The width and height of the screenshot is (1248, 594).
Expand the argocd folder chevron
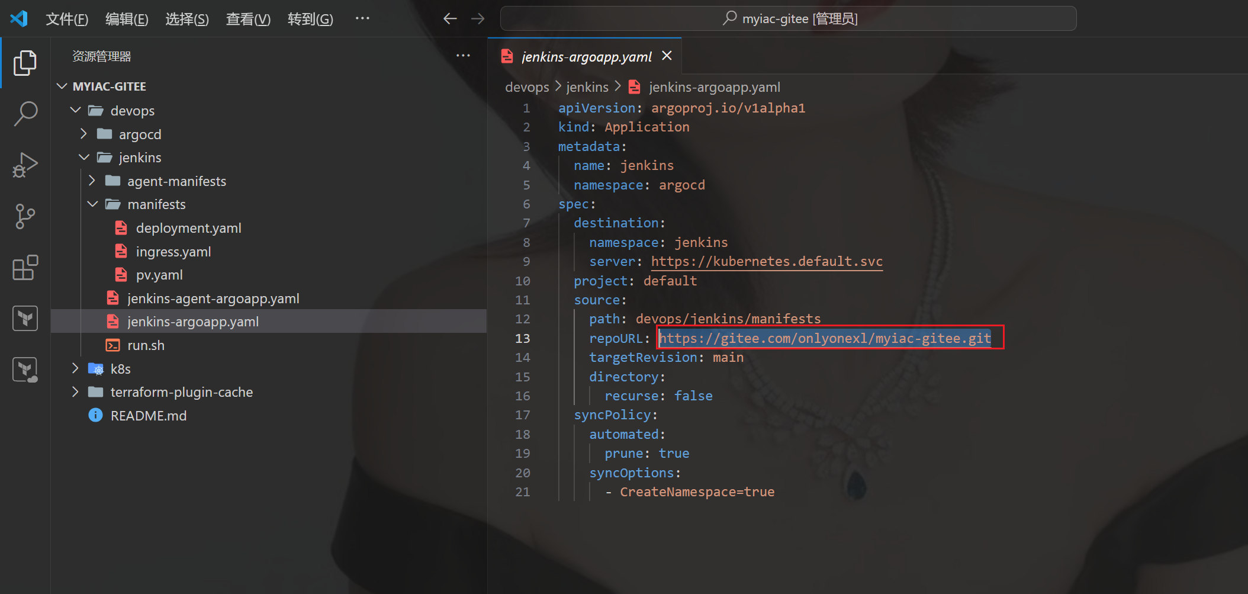83,134
